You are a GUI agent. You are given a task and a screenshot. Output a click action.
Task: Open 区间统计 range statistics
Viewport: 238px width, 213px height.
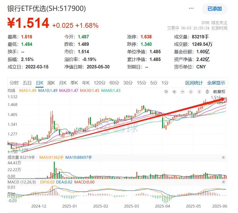pos(194,83)
